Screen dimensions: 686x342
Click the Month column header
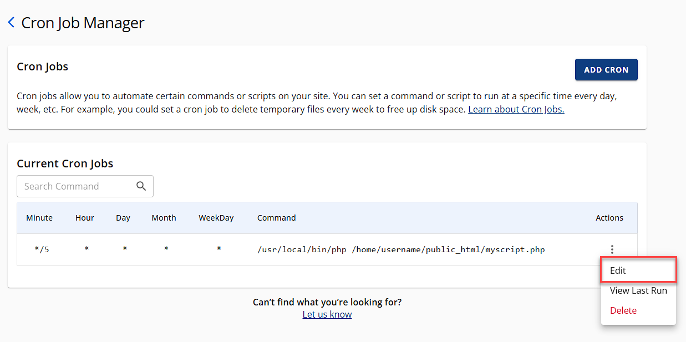coord(164,218)
